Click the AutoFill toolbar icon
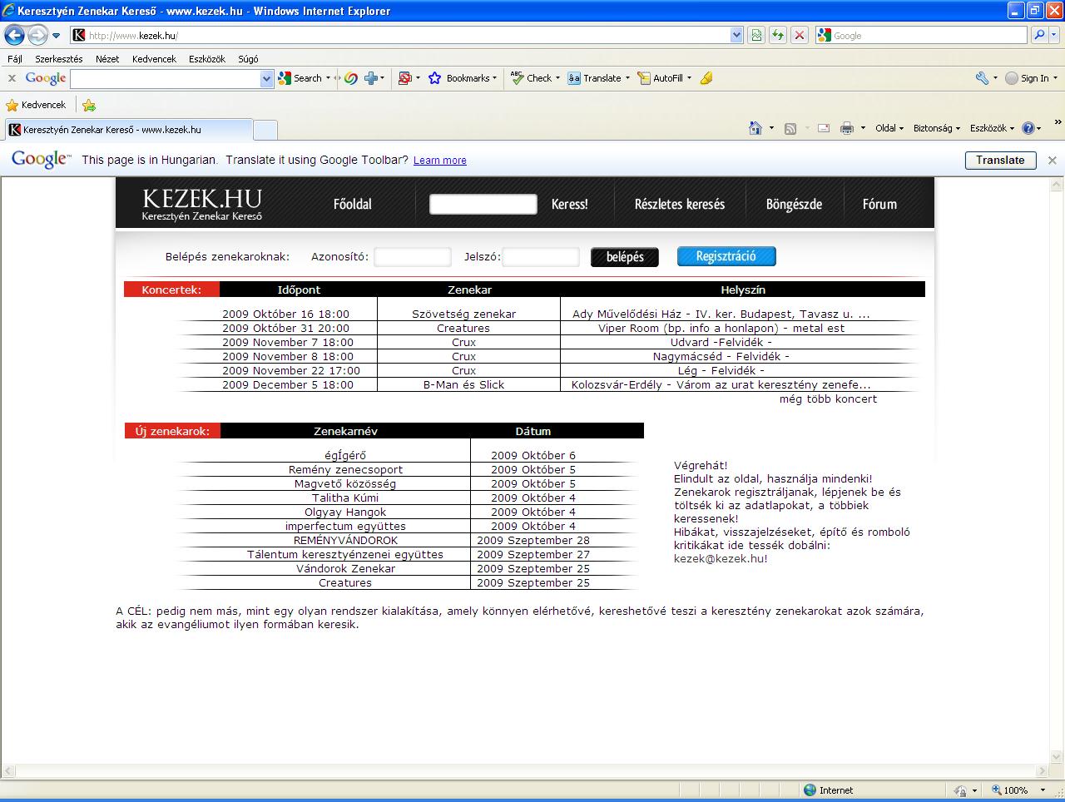 tap(644, 78)
